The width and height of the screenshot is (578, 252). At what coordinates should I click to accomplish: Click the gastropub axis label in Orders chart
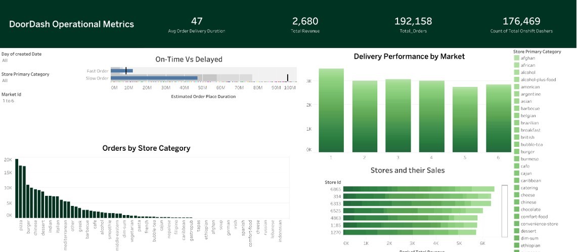pyautogui.click(x=191, y=231)
